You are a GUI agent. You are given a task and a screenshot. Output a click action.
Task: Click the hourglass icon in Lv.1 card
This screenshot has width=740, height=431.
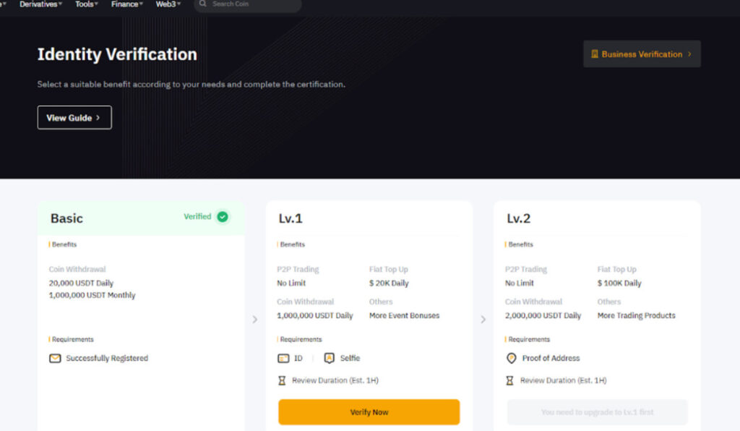pyautogui.click(x=282, y=380)
